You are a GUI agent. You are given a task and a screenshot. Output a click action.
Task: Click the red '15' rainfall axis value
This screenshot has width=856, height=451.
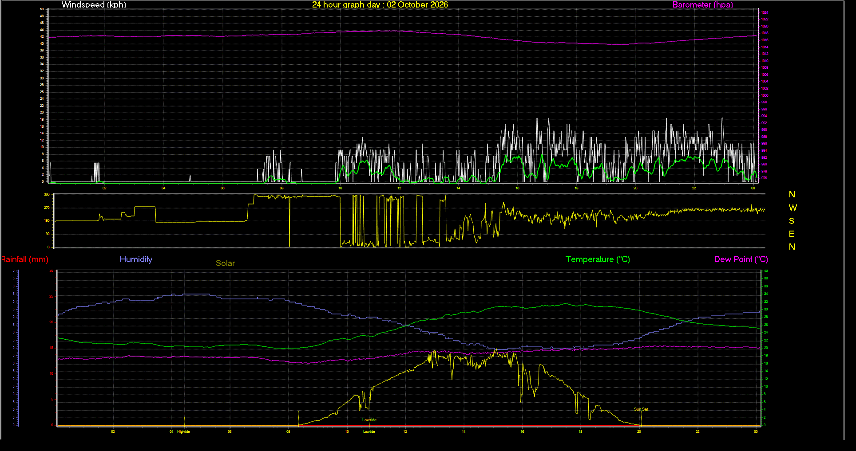coord(52,348)
